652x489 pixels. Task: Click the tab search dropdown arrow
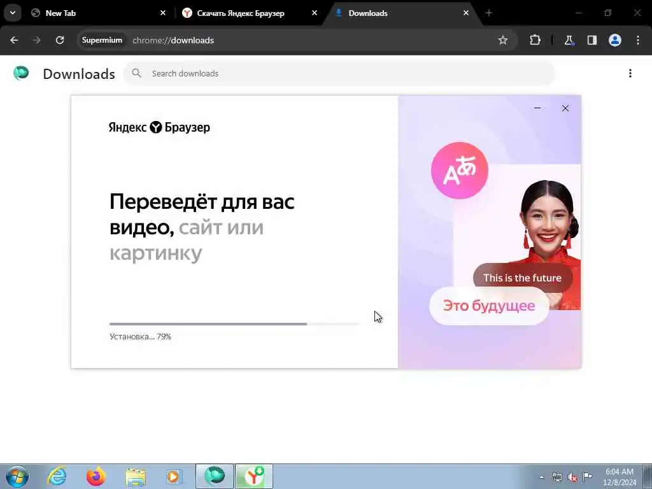tap(13, 13)
